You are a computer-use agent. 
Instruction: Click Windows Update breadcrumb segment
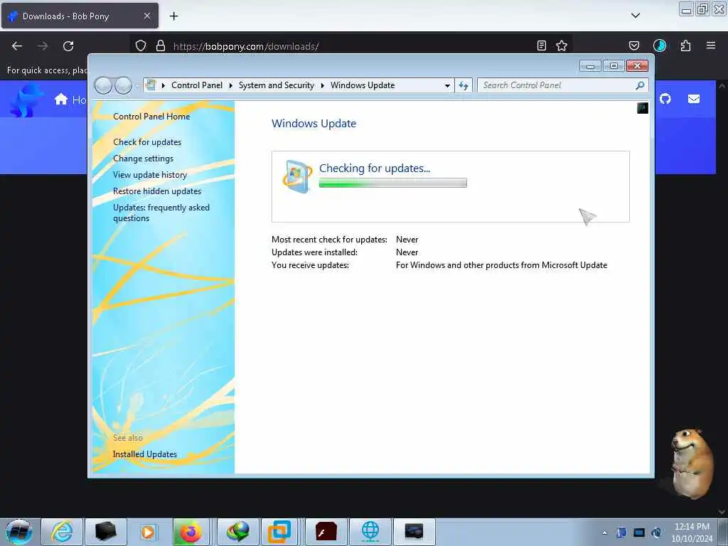[363, 85]
